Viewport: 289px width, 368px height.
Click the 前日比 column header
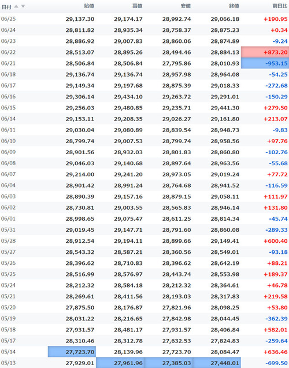pos(280,6)
